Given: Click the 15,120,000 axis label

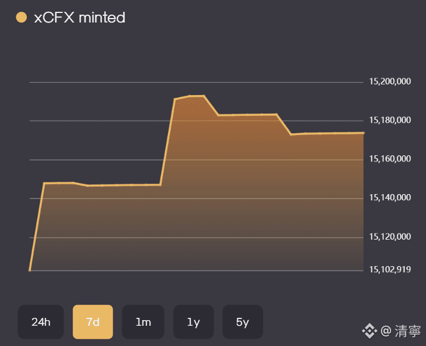Looking at the screenshot, I should click(x=390, y=237).
